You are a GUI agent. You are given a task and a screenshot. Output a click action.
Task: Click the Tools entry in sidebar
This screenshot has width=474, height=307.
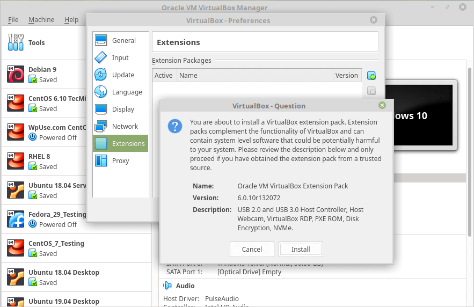(37, 42)
